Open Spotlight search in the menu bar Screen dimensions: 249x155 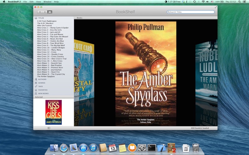coord(239,2)
